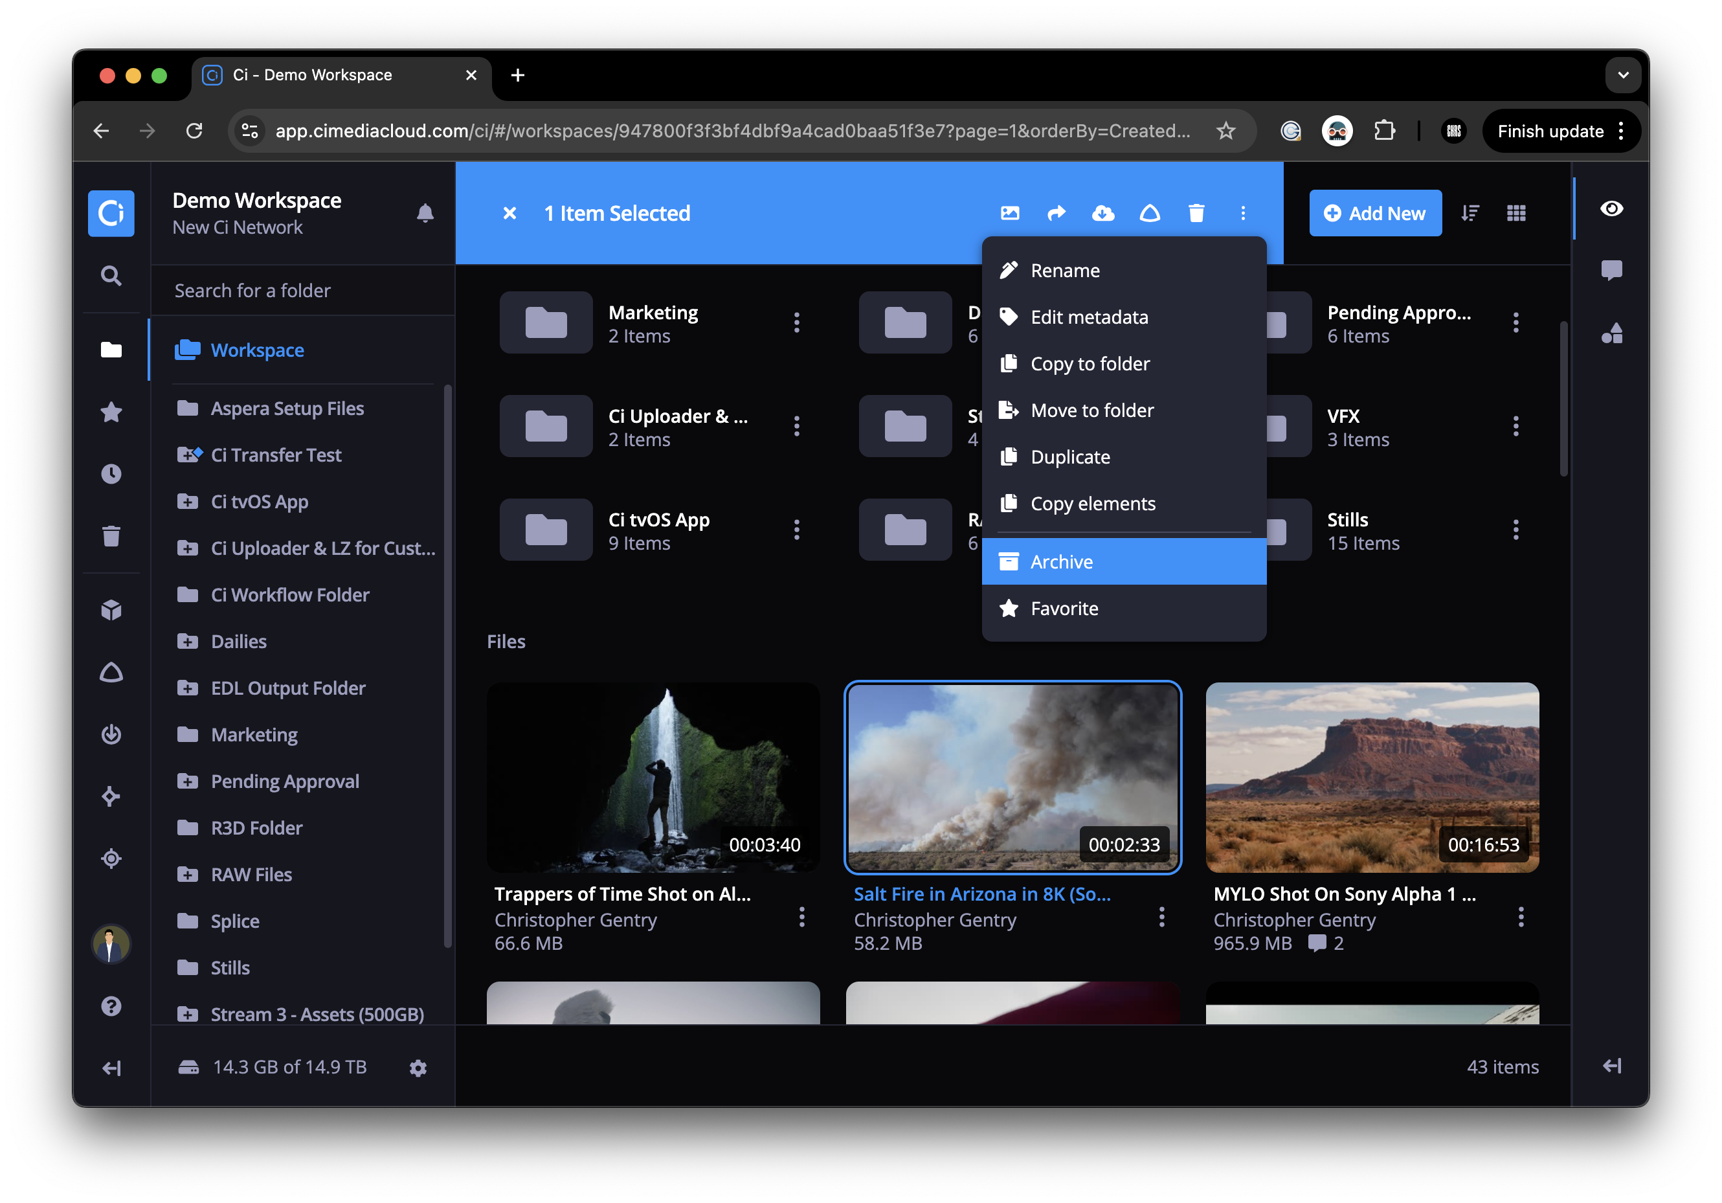Choose Copy to folder menu item
The image size is (1722, 1203).
(1123, 363)
